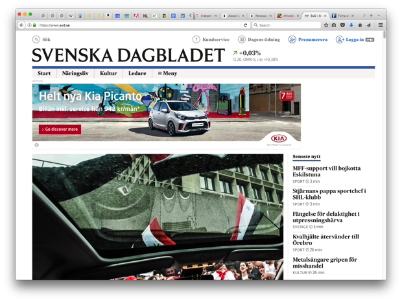This screenshot has height=302, width=402.
Task: Open the Wikipedia pinned tab
Action: coord(71,16)
